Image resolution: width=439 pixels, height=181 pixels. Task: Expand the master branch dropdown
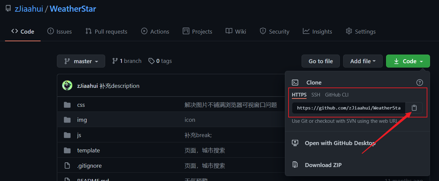pos(81,61)
